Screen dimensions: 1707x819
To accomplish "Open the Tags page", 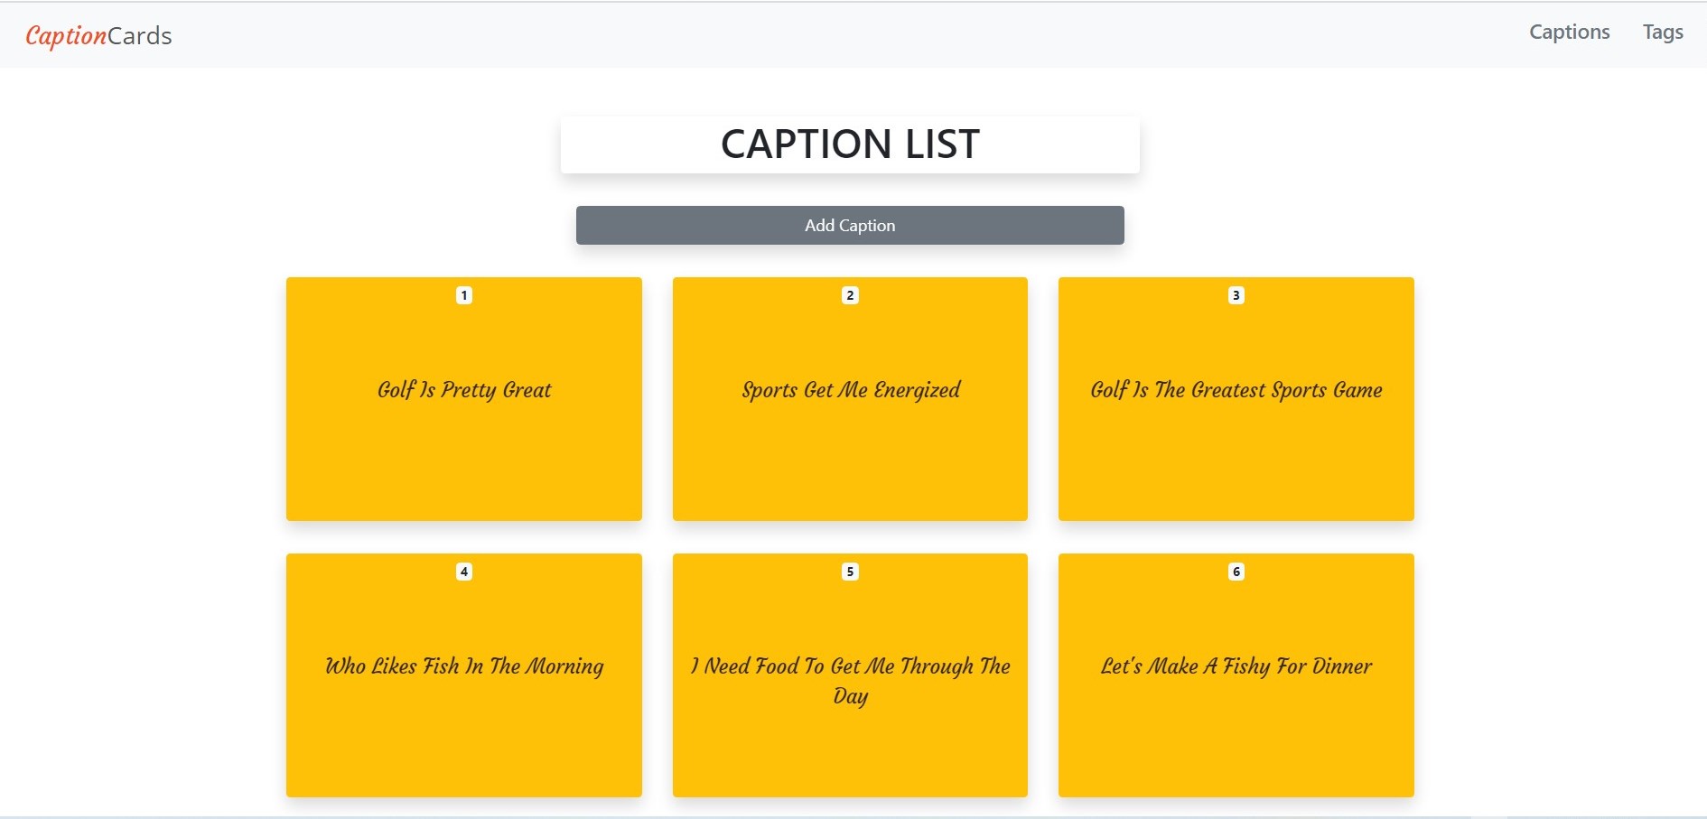I will click(x=1663, y=32).
